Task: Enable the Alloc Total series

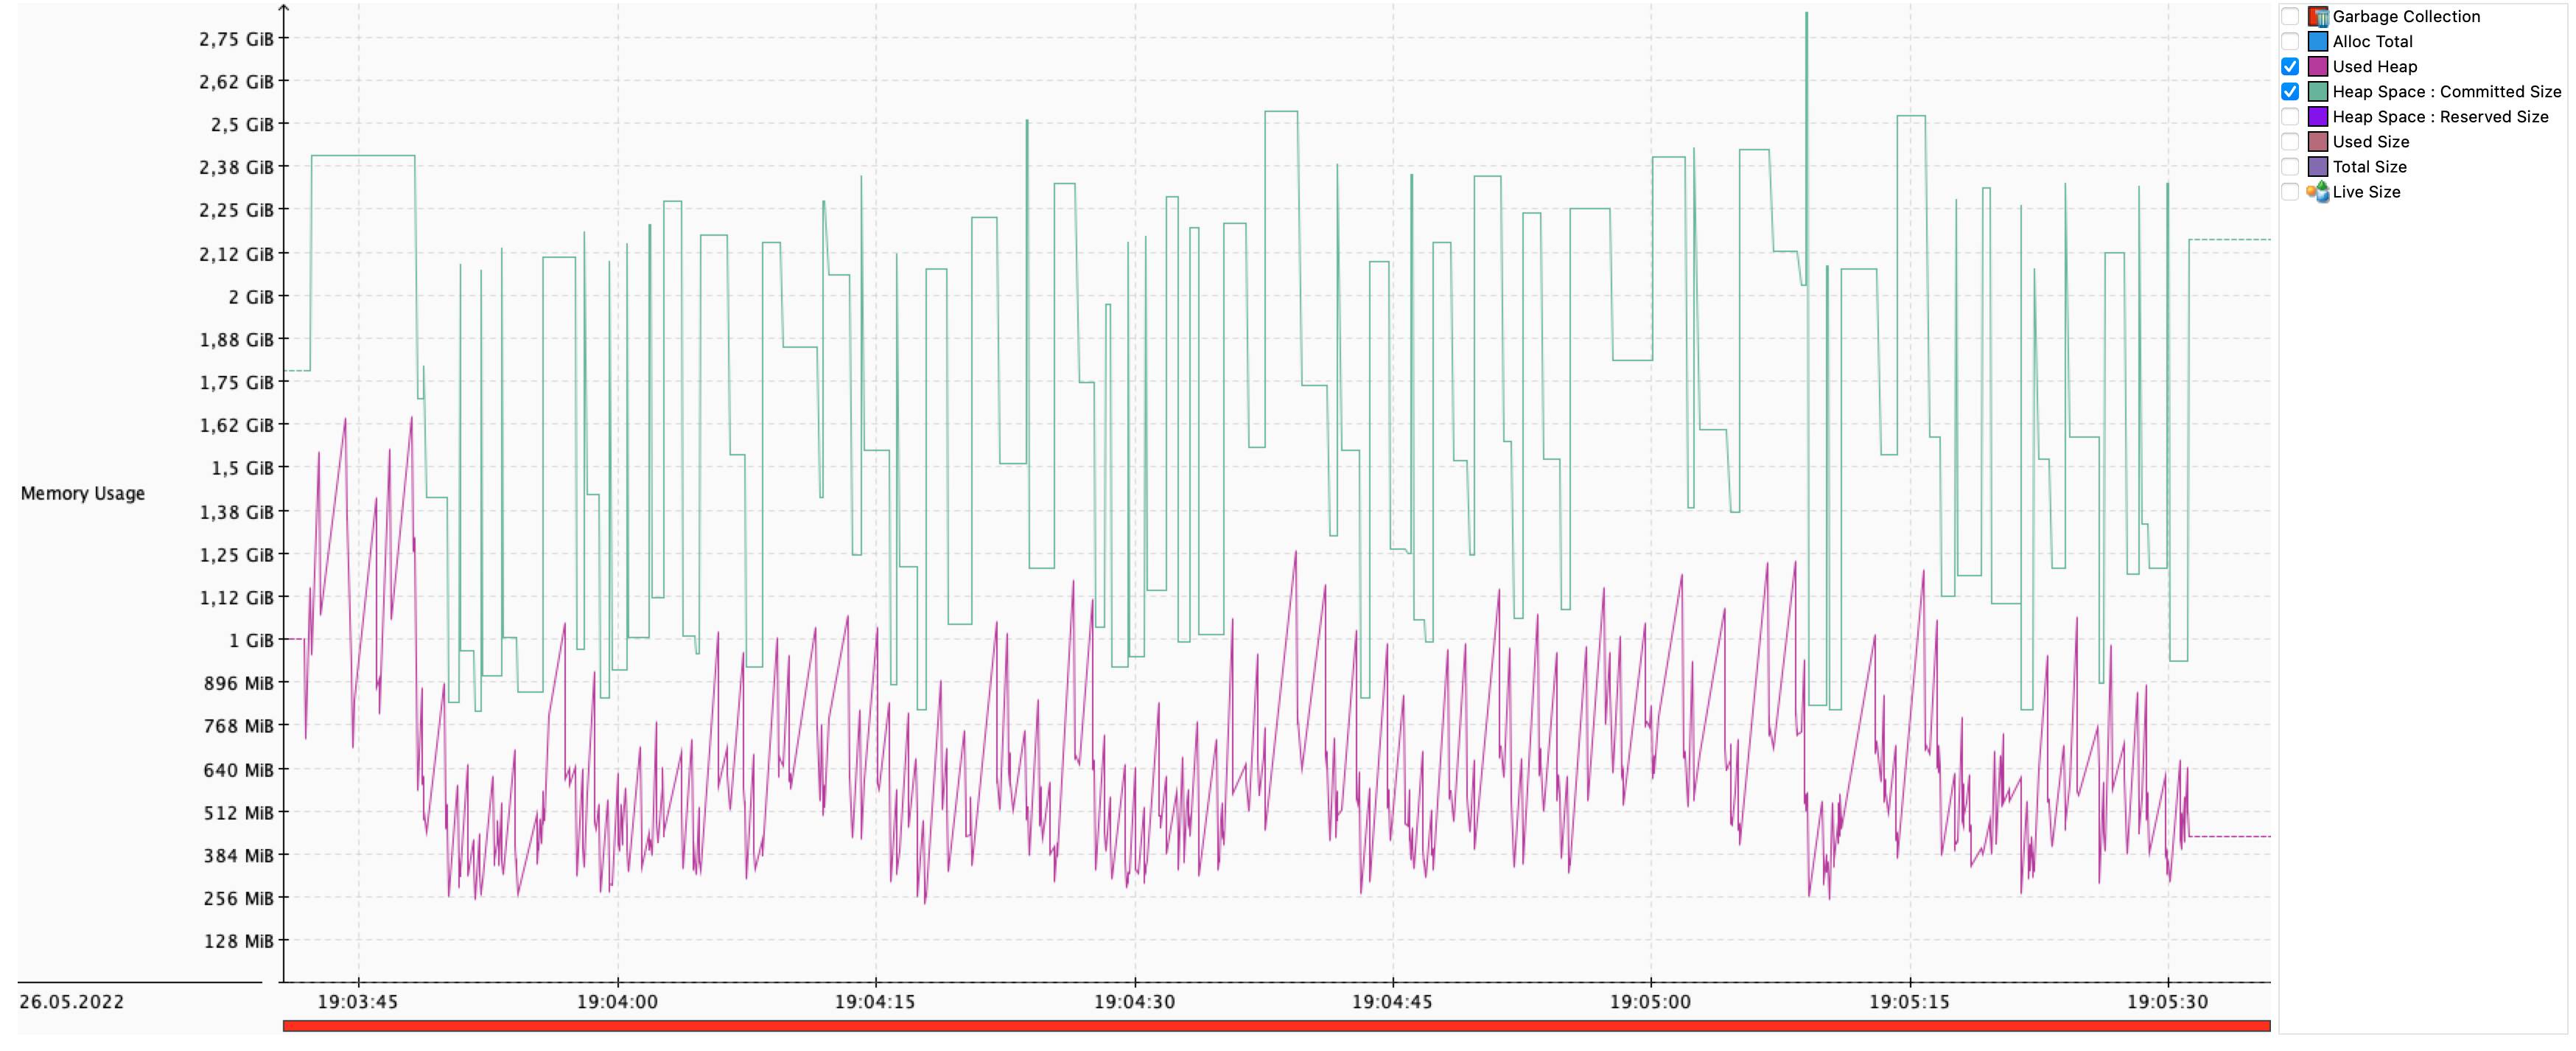Action: click(2291, 41)
